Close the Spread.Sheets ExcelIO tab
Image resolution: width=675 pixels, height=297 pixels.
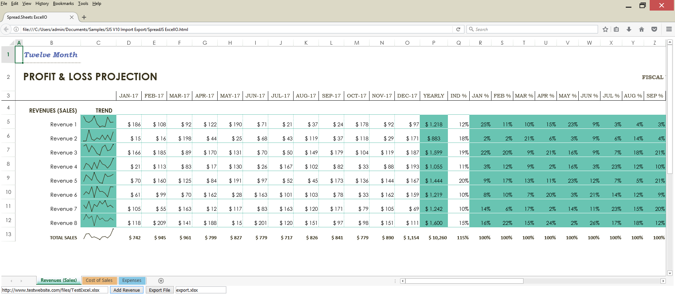point(72,17)
